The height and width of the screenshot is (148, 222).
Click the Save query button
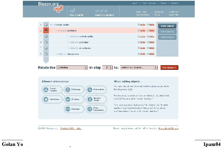[167, 32]
